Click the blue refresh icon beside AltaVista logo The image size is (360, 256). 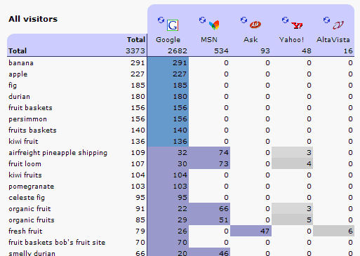click(326, 20)
